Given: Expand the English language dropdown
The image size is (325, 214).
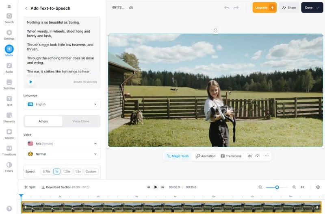Looking at the screenshot, I should point(62,104).
